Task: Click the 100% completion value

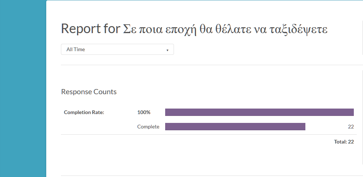Action: tap(144, 112)
